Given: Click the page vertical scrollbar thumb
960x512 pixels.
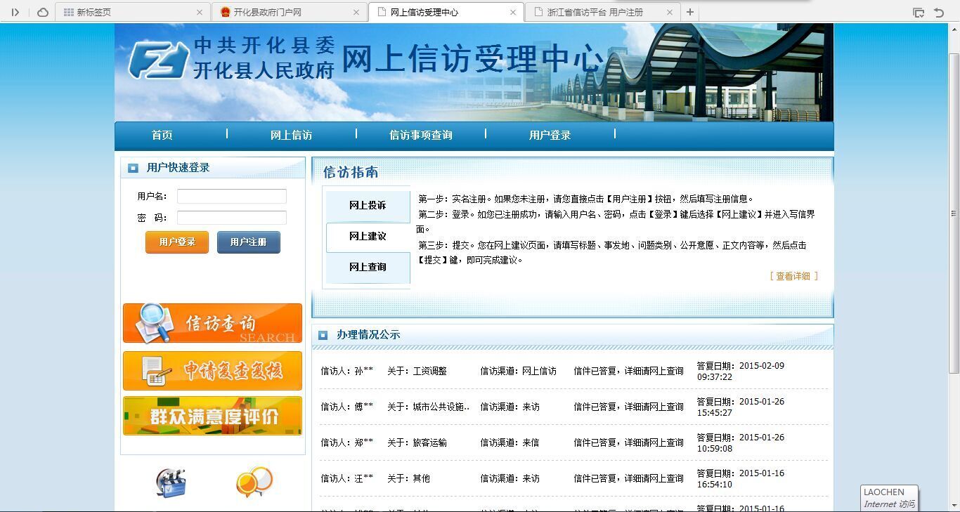Looking at the screenshot, I should 954,213.
